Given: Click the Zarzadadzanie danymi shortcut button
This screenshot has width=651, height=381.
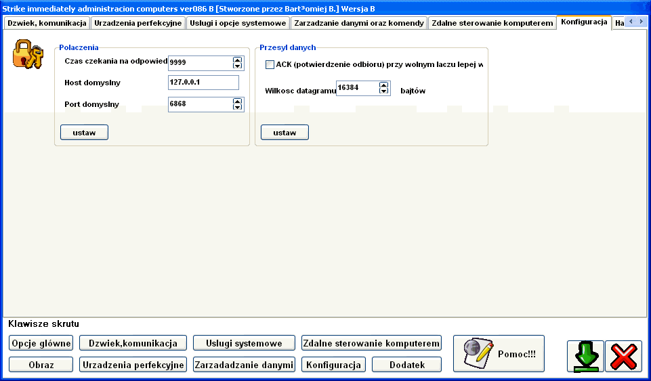Looking at the screenshot, I should (x=244, y=365).
